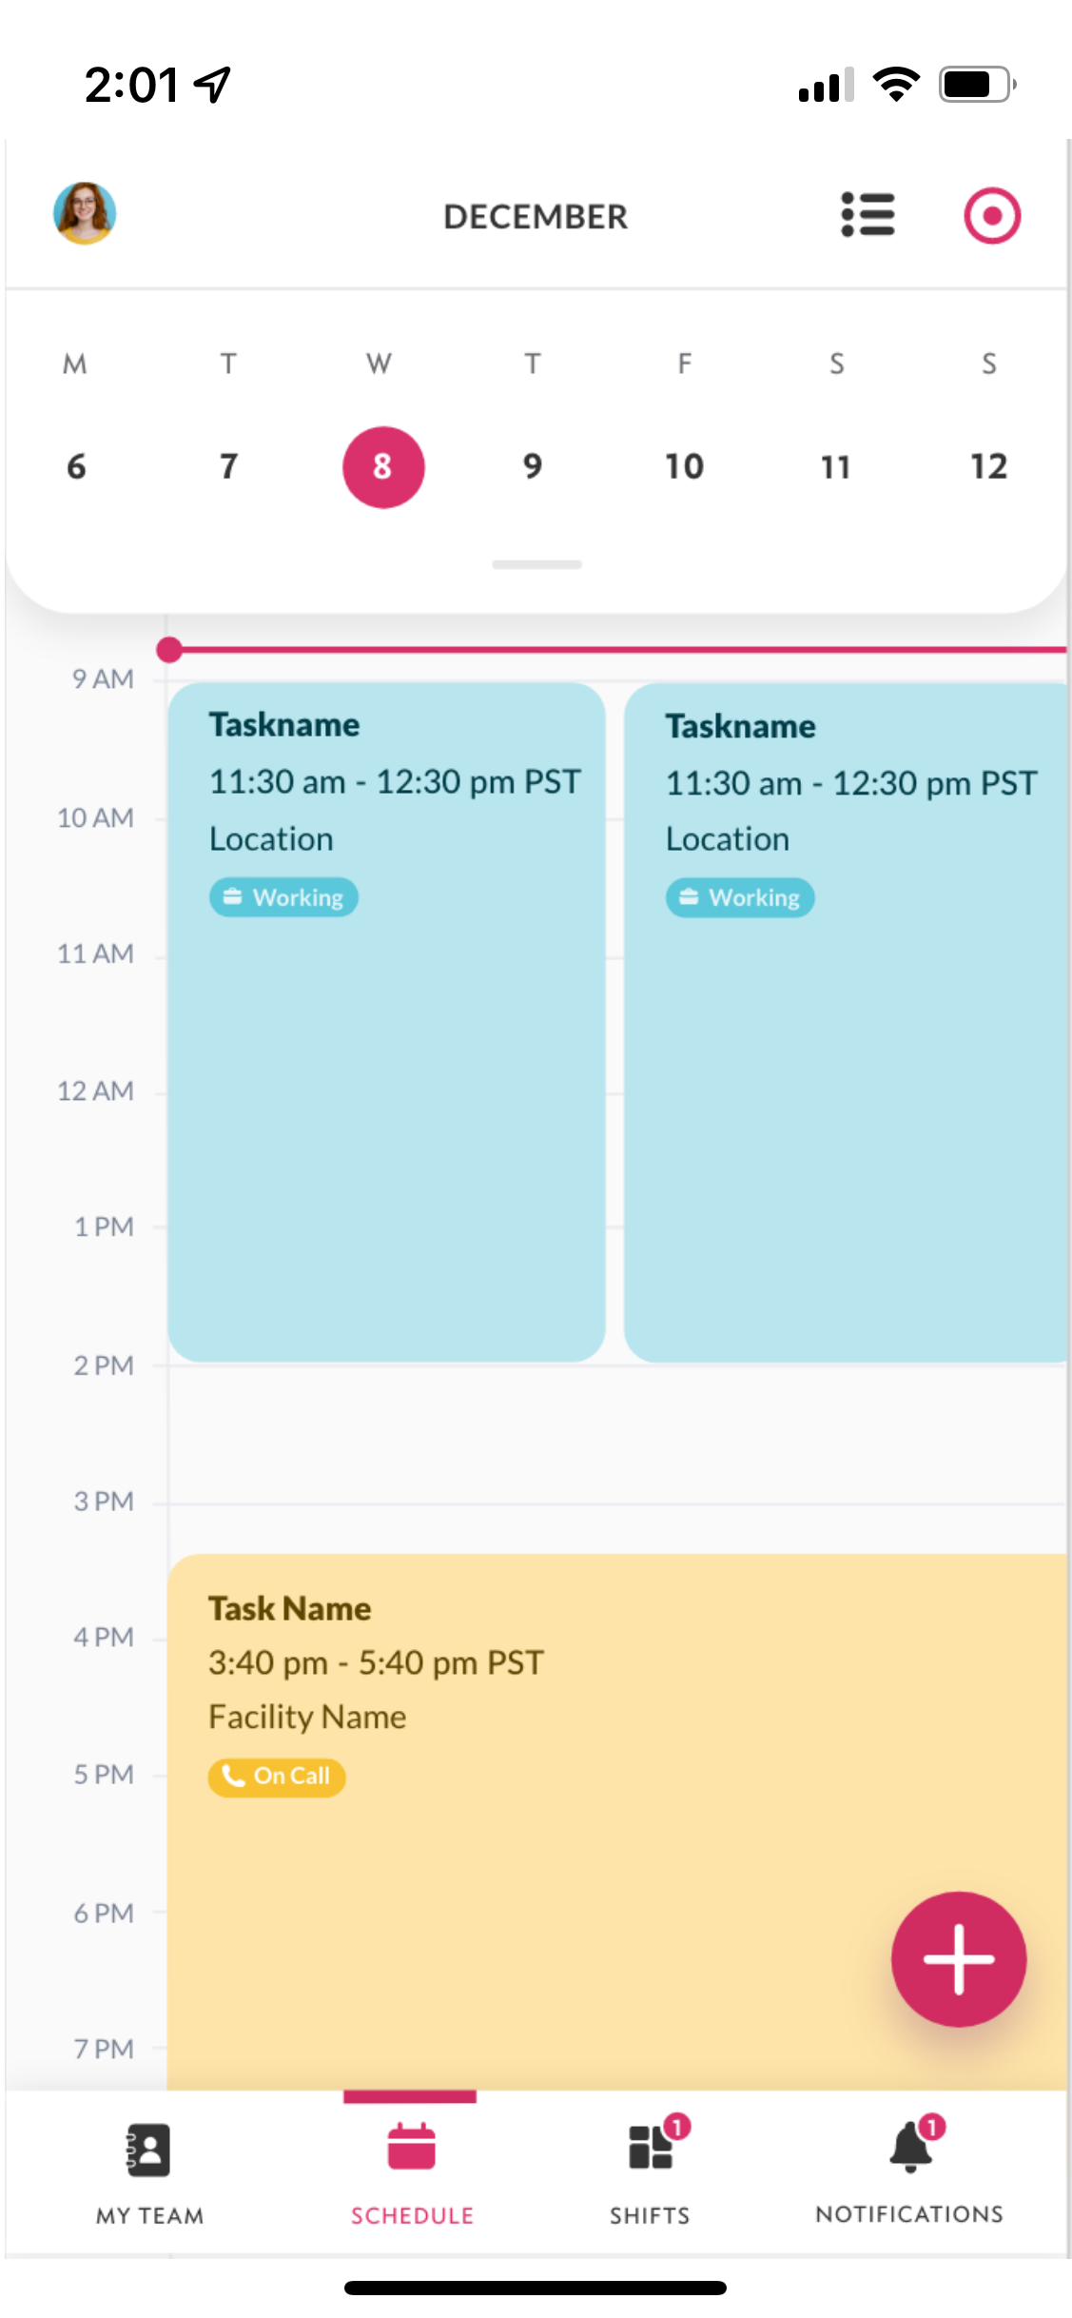Tap the On Call badge
Screen dimensions: 1072x2318
point(277,1777)
